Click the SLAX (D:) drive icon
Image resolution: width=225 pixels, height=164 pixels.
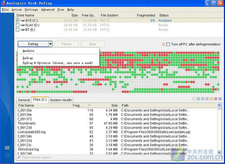point(22,25)
